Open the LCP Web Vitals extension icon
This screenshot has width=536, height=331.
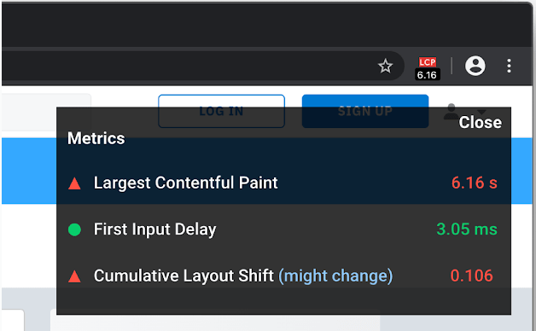428,68
